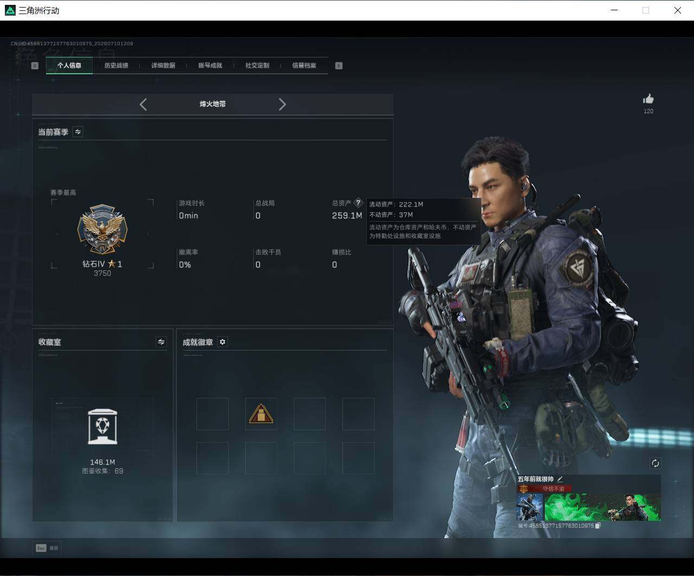Select the 账号成就 tab
Viewport: 694px width, 576px height.
[x=210, y=66]
